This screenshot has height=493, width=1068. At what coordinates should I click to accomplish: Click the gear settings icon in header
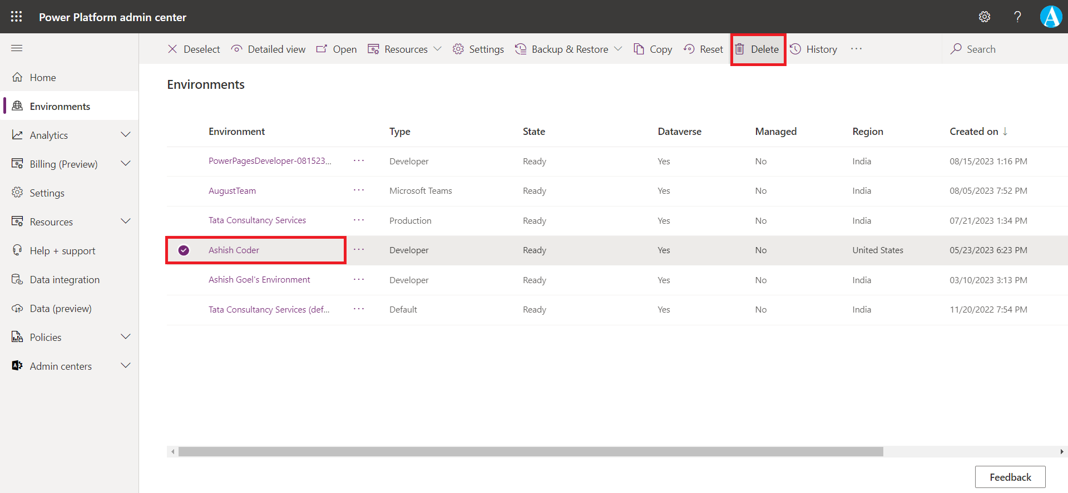pos(985,17)
